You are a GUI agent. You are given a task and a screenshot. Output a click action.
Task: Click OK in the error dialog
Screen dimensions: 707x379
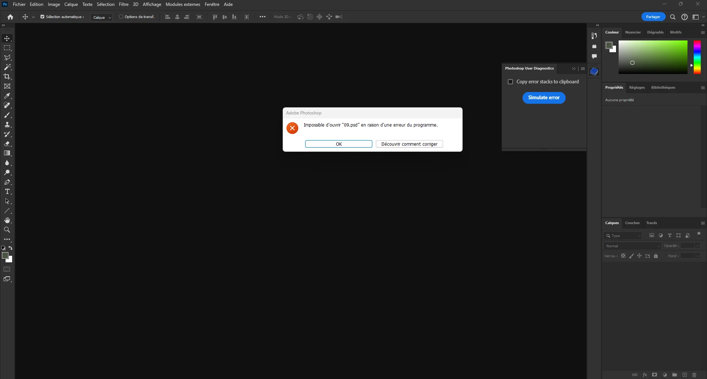[339, 144]
